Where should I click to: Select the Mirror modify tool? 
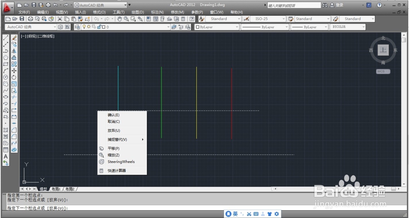[x=14, y=51]
